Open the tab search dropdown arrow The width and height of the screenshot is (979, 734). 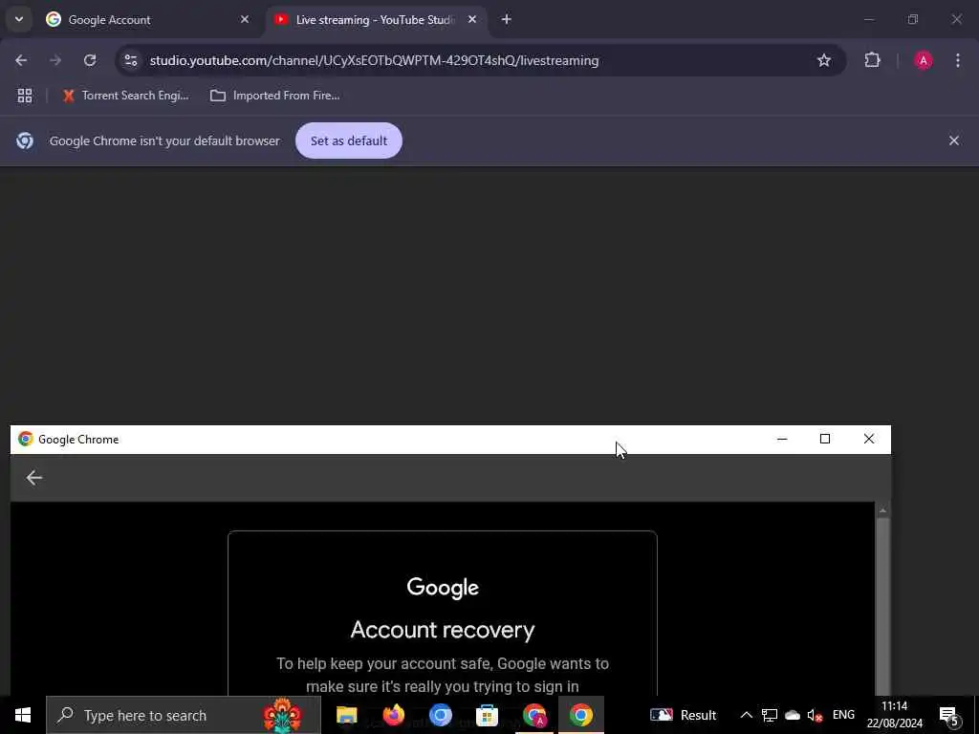[x=19, y=19]
